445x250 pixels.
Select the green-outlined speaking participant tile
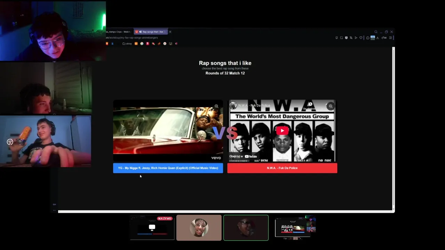coord(246,228)
